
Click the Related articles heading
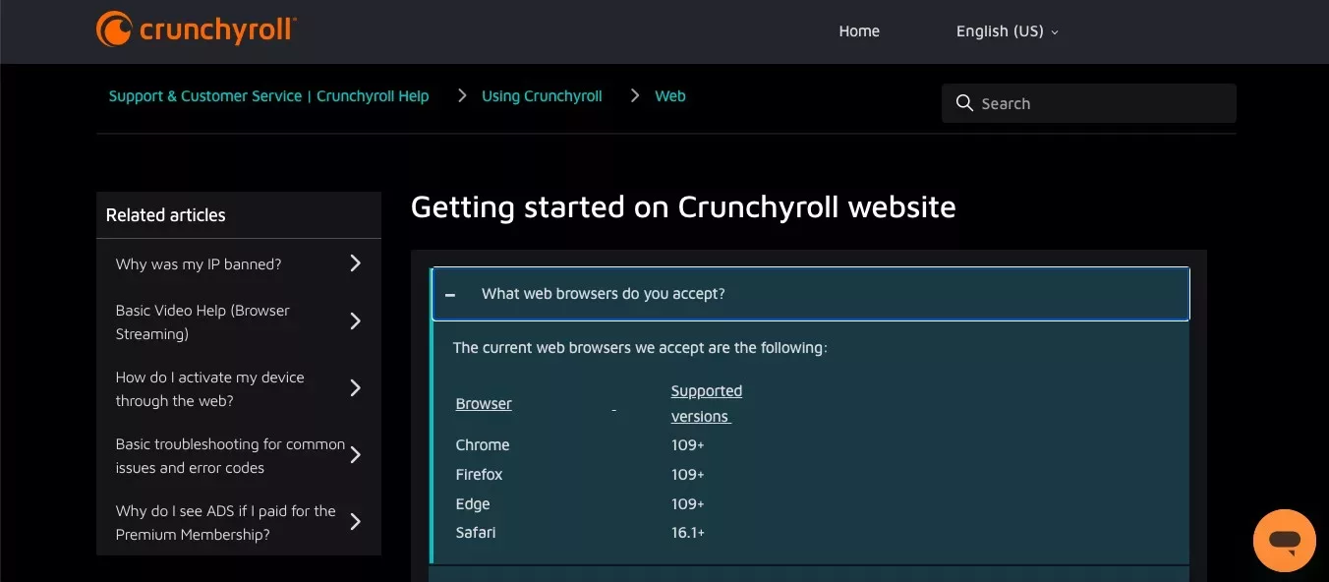click(165, 215)
